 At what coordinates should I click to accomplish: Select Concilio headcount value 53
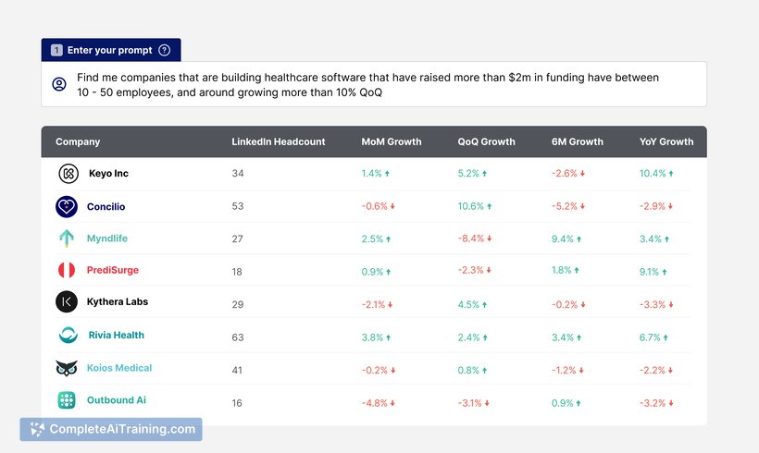[238, 206]
